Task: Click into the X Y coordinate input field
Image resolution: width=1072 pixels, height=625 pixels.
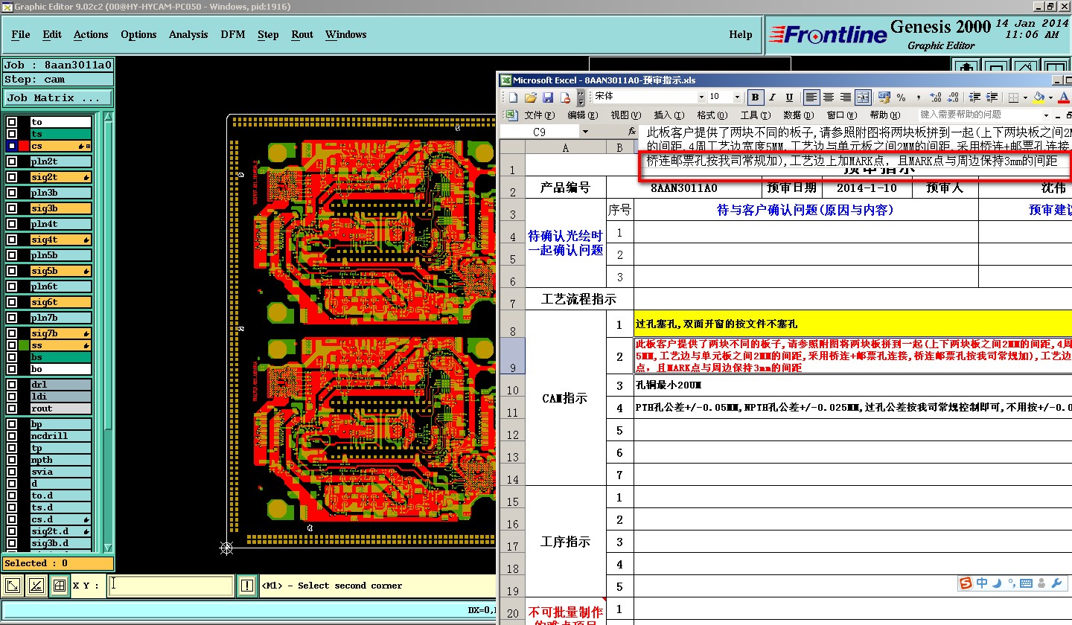Action: coord(170,586)
